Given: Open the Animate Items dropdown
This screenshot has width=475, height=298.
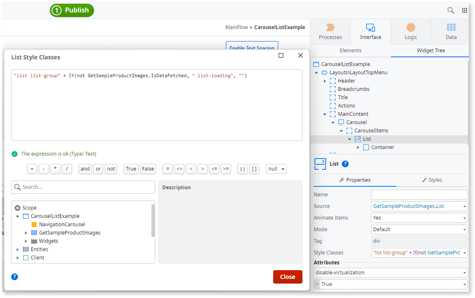Looking at the screenshot, I should pyautogui.click(x=419, y=218).
